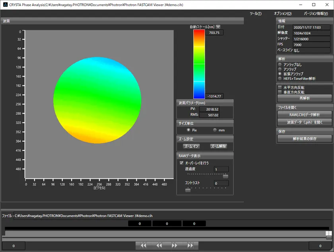Open the オプション menu

point(283,13)
